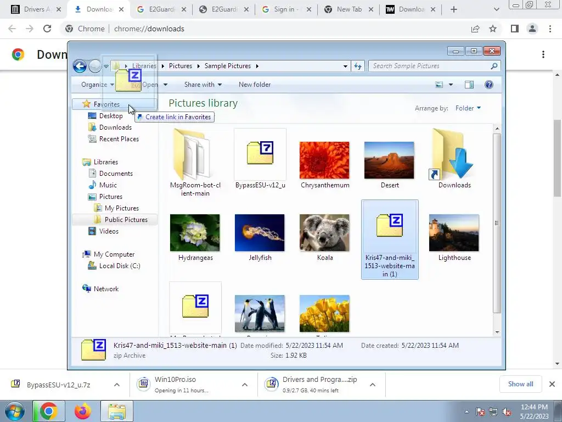Select Network in navigation pane
The height and width of the screenshot is (422, 562).
[106, 289]
